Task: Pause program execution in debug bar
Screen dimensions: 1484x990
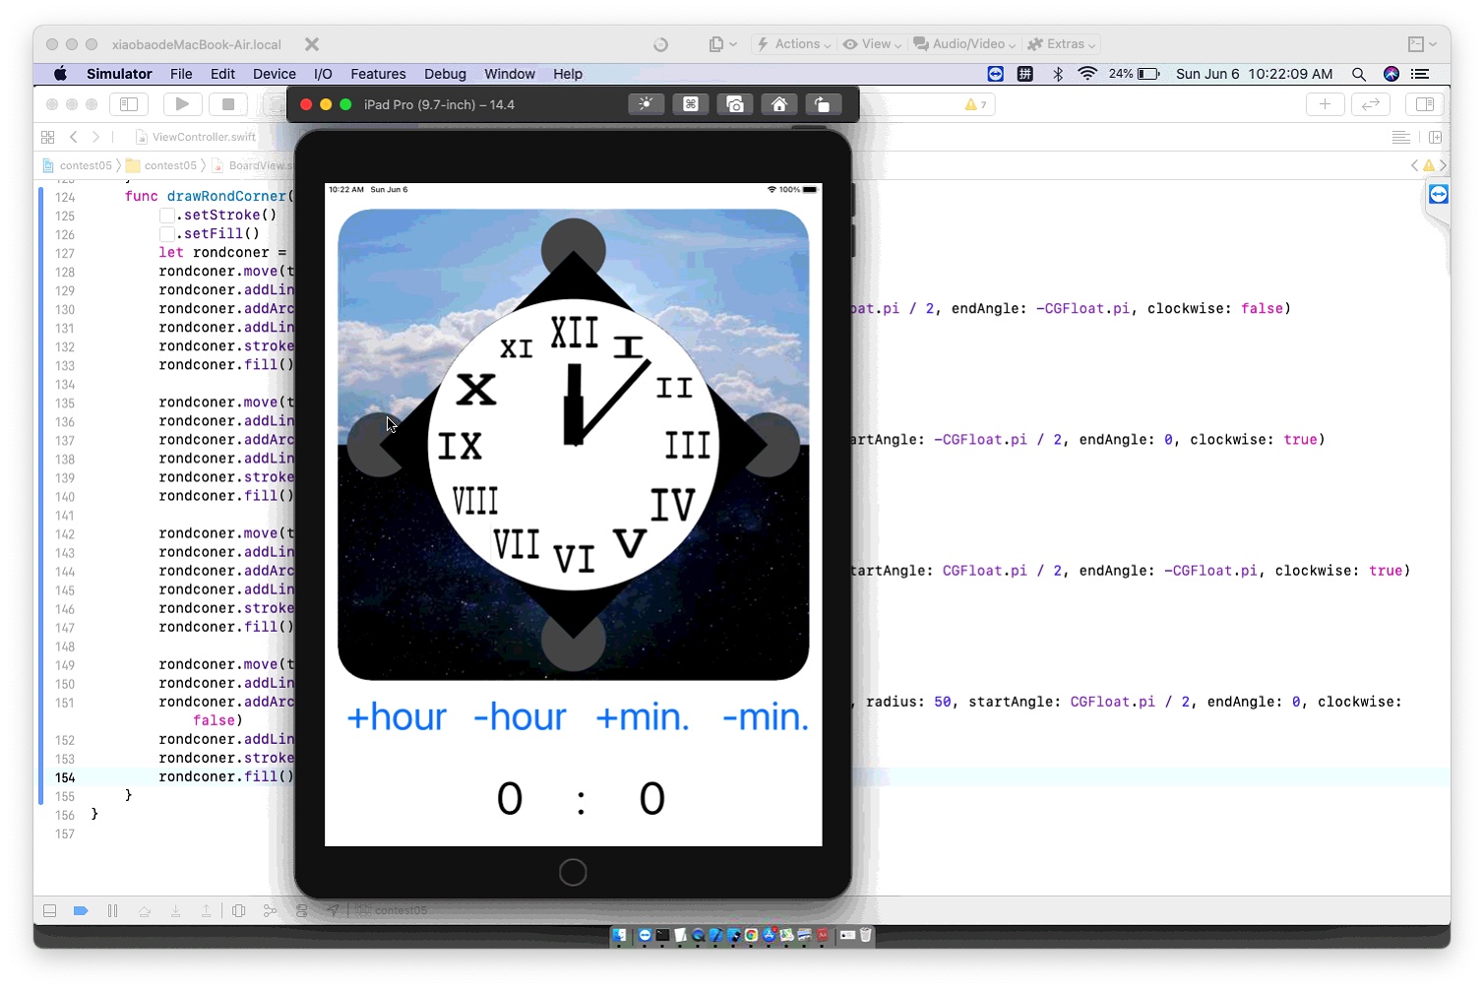Action: 112,911
